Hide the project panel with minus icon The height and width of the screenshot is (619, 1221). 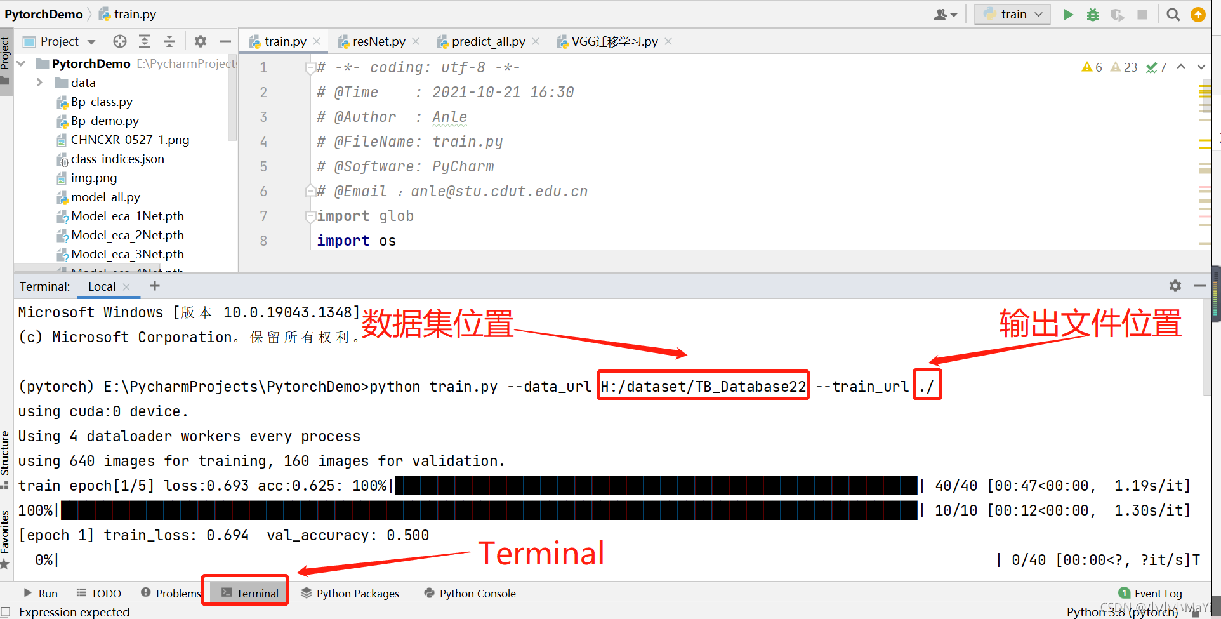point(225,41)
